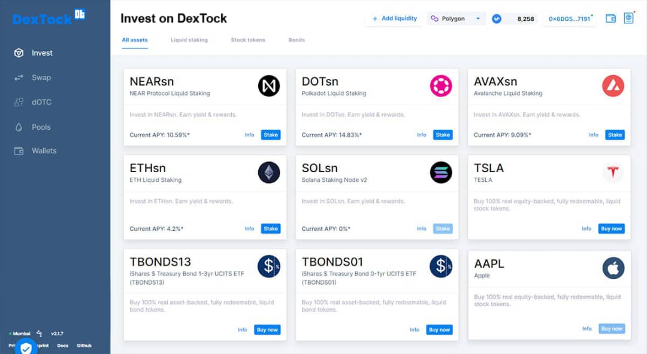
Task: Click the NEAR Protocol logo icon
Action: pos(268,86)
